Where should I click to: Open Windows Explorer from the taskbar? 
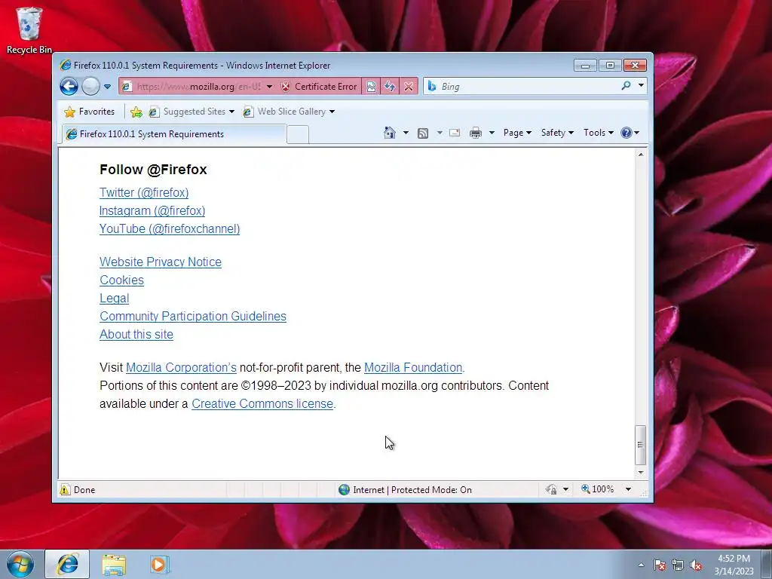[114, 565]
